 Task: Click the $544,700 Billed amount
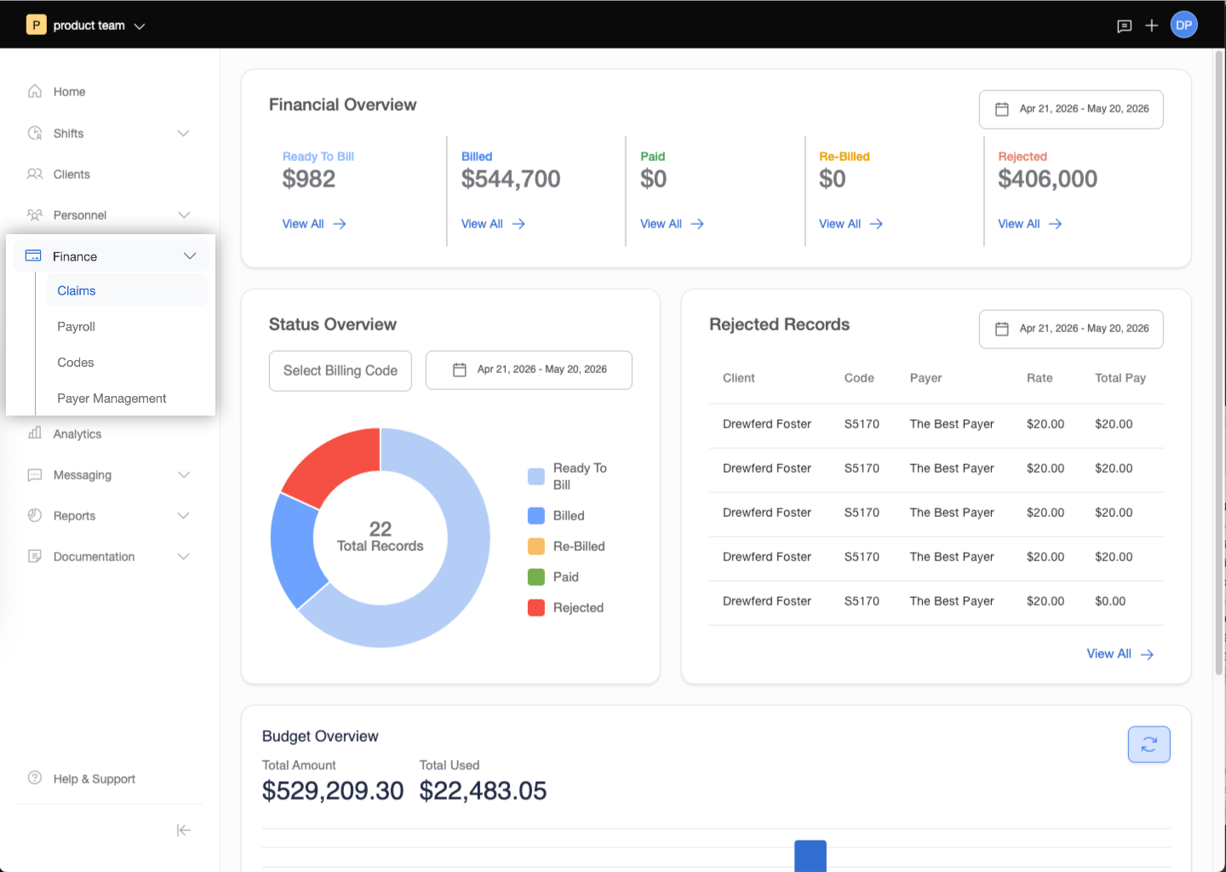pos(511,179)
